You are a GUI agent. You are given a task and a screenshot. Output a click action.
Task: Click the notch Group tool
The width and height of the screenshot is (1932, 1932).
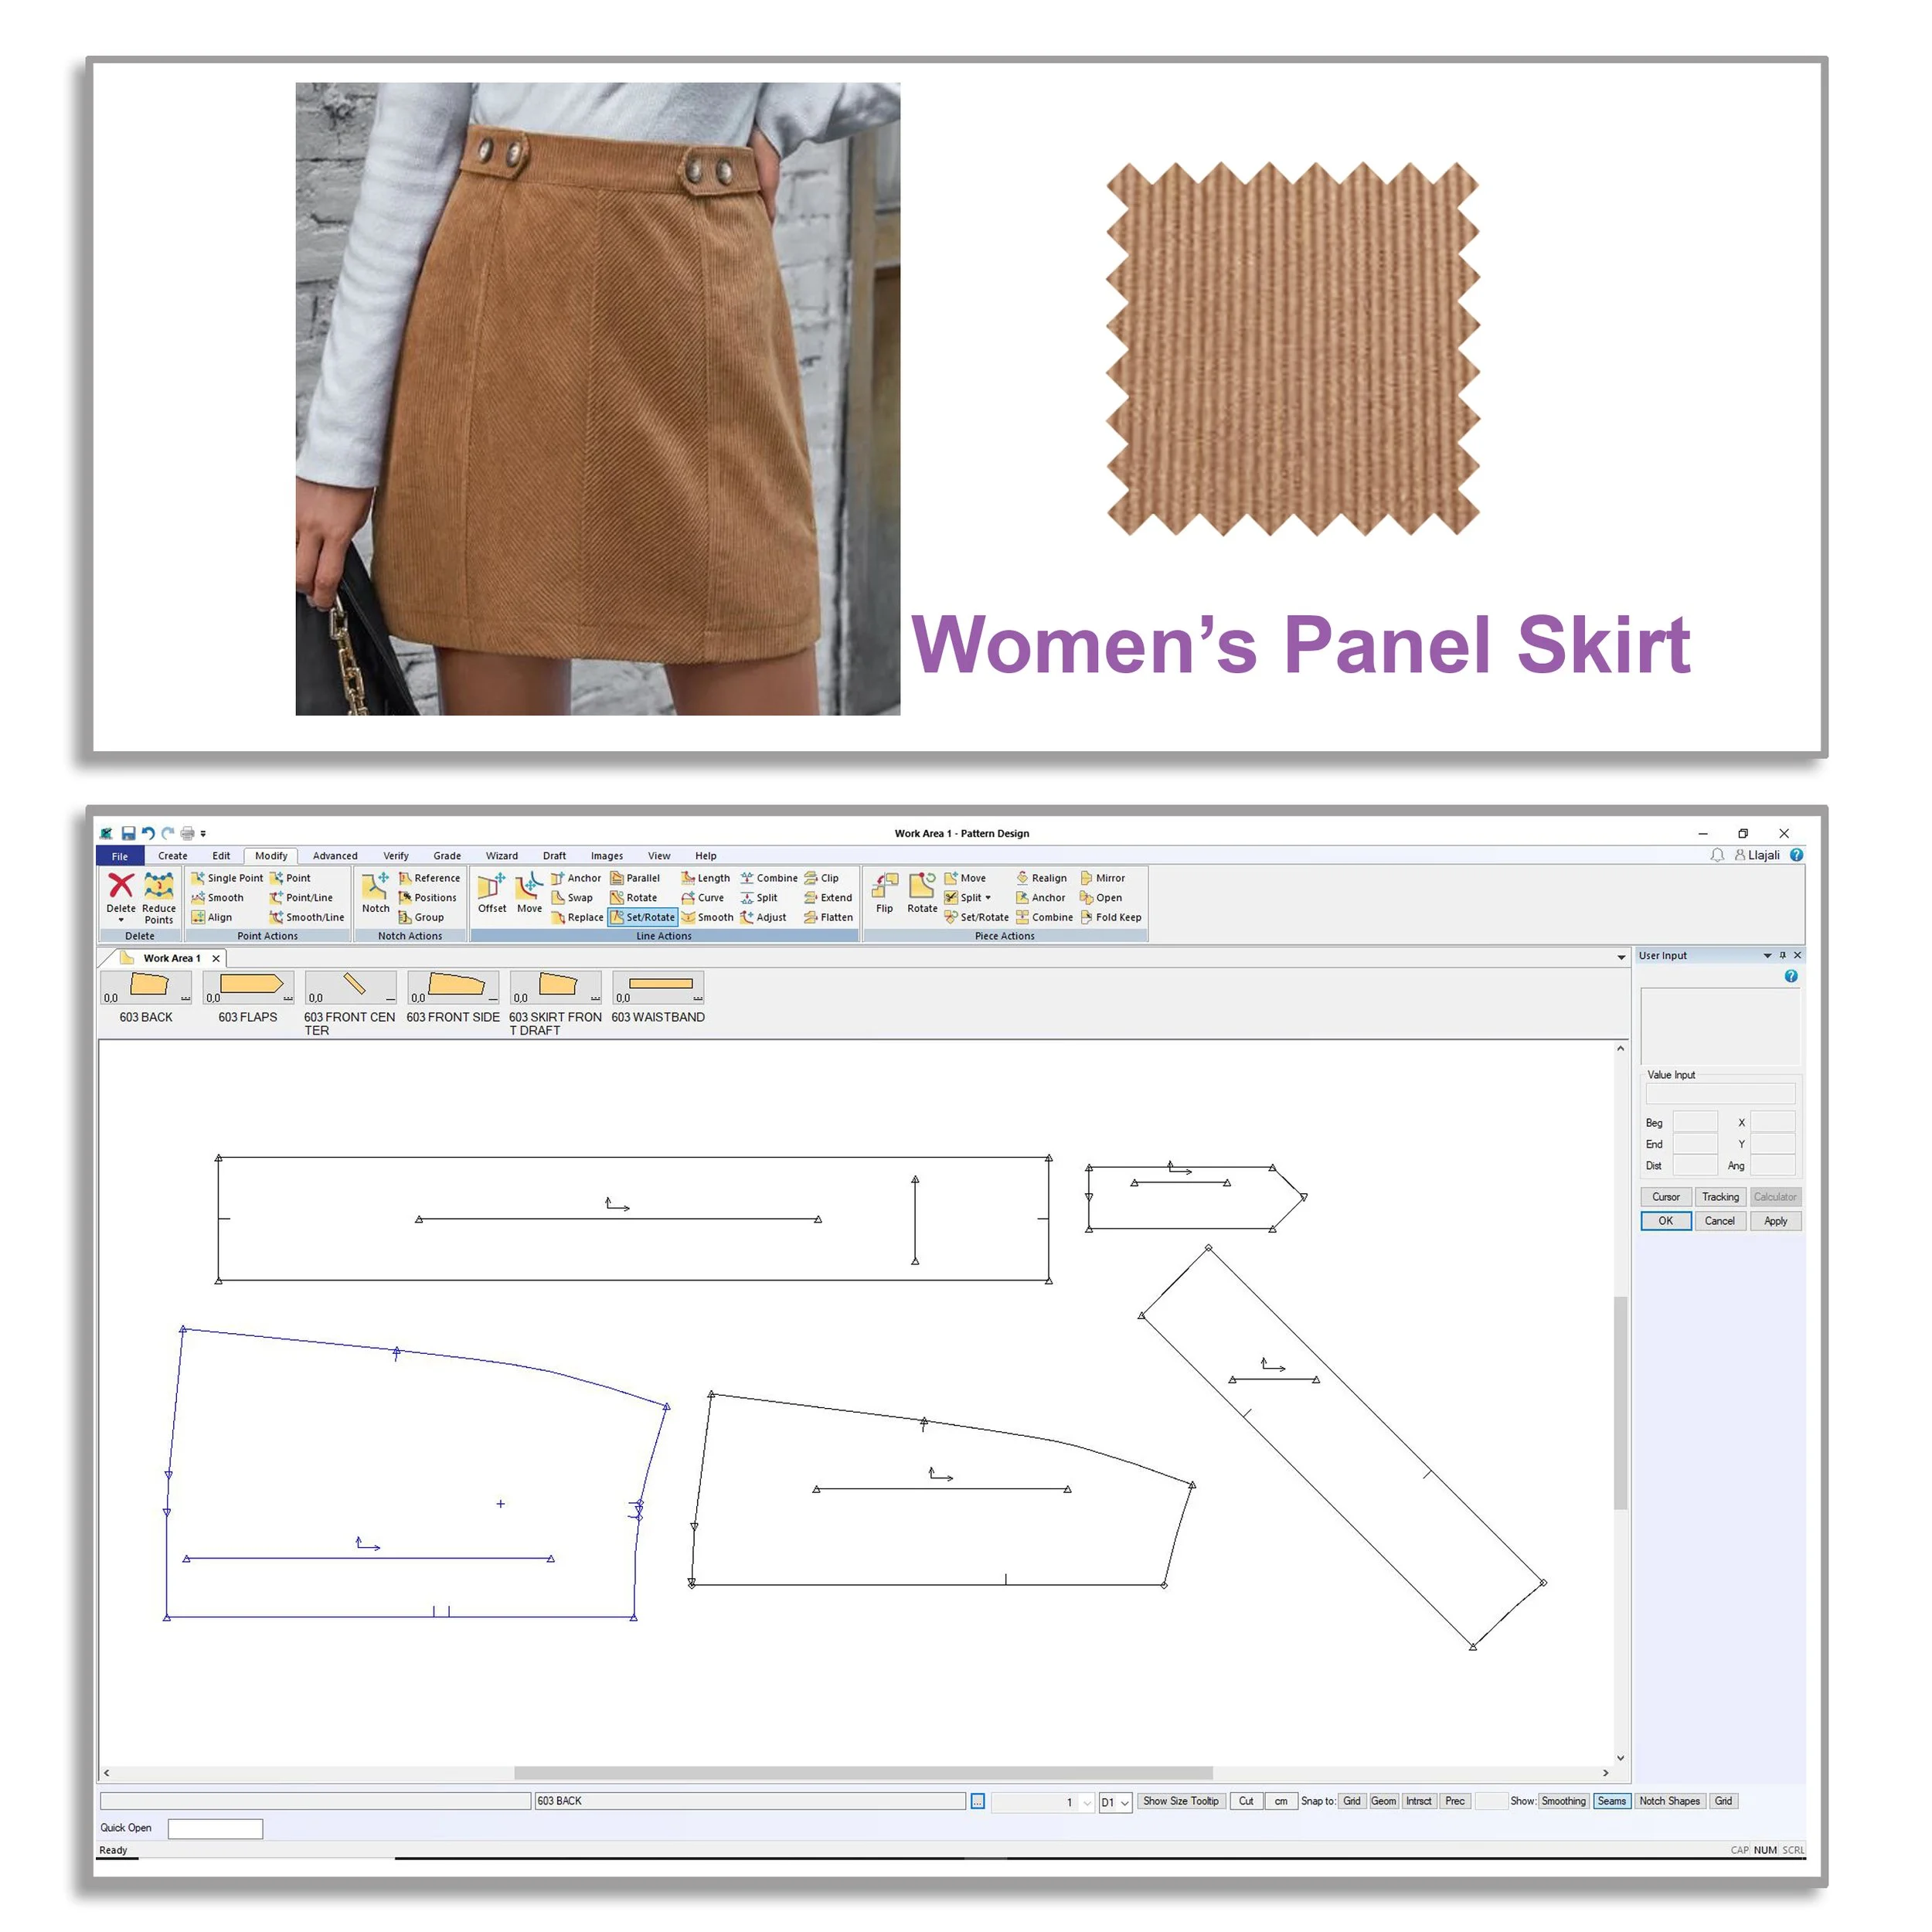coord(421,917)
